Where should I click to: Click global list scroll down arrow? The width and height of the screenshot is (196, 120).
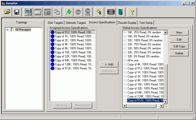point(165,102)
